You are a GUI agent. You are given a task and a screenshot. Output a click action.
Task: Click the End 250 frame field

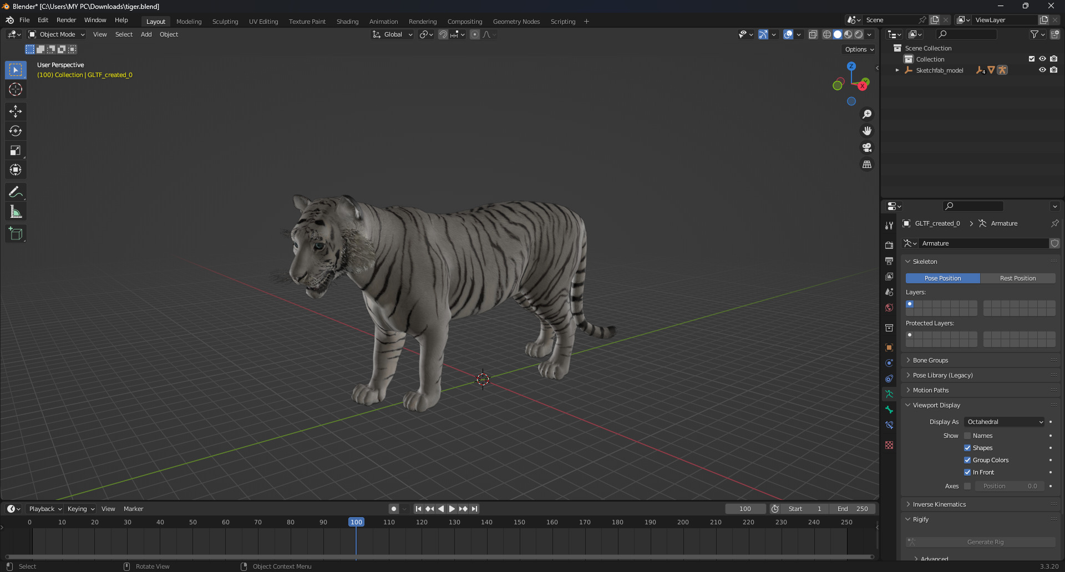tap(852, 509)
